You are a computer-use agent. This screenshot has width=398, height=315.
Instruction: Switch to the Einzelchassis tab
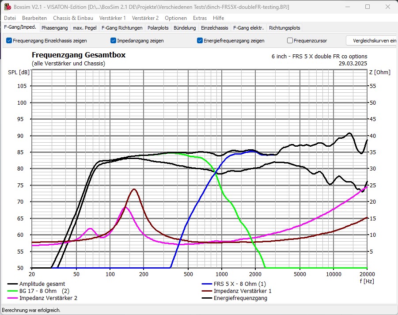click(x=215, y=28)
